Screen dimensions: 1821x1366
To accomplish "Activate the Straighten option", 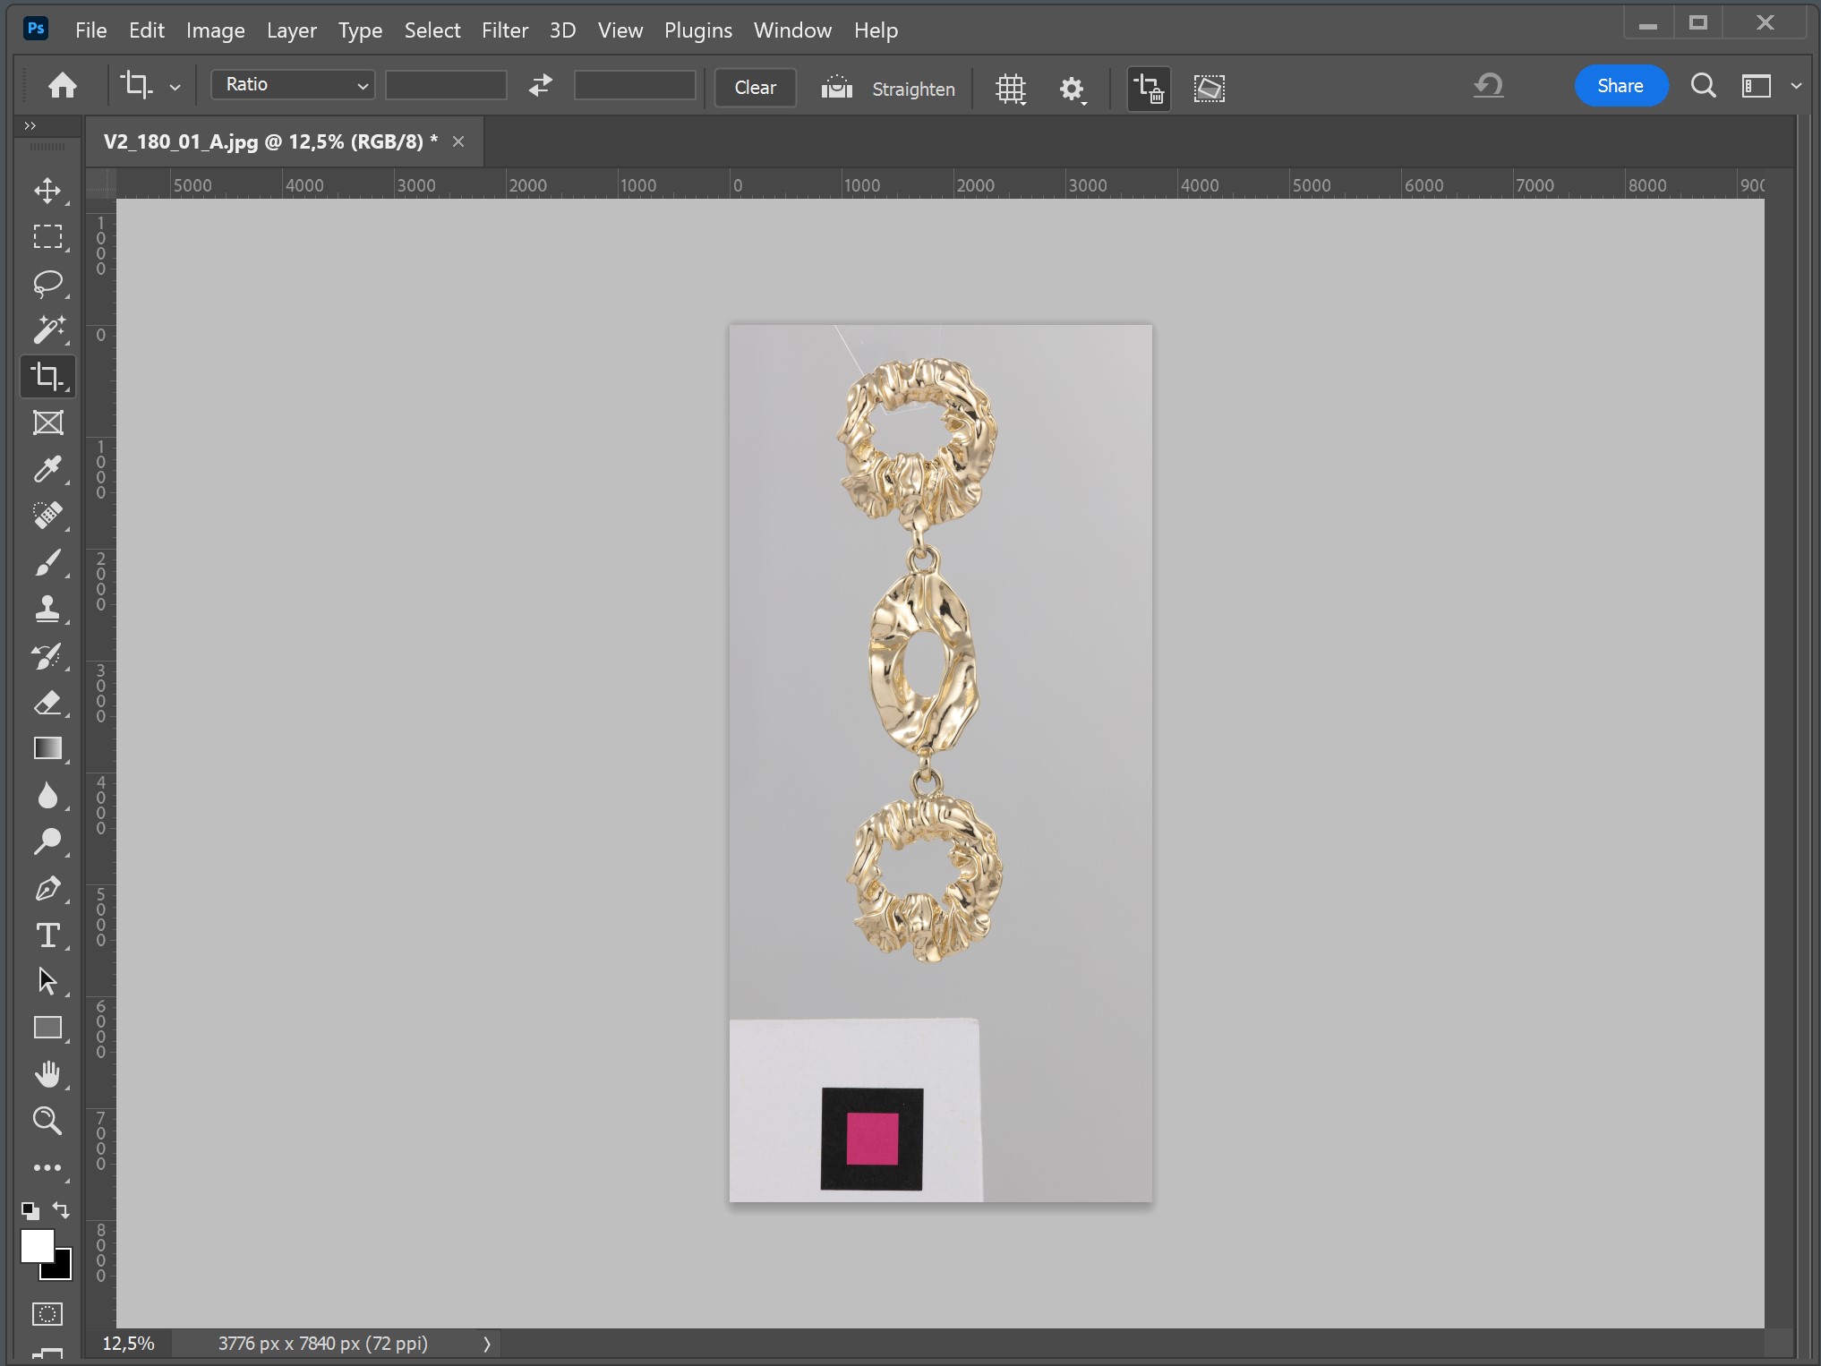I will 912,89.
